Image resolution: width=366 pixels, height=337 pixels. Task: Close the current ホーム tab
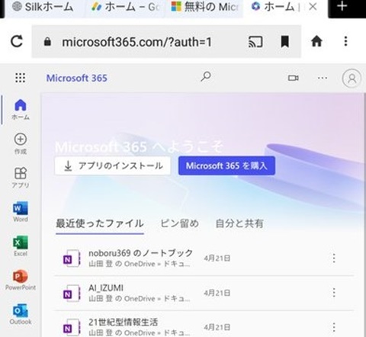pyautogui.click(x=313, y=7)
